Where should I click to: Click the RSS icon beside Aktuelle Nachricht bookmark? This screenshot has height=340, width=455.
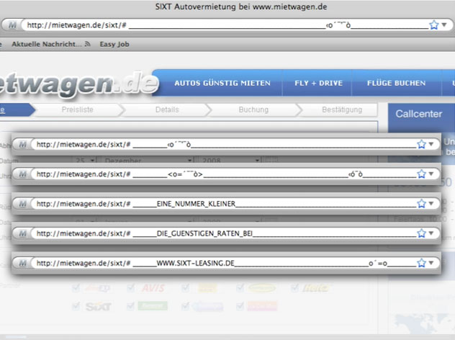click(x=88, y=44)
